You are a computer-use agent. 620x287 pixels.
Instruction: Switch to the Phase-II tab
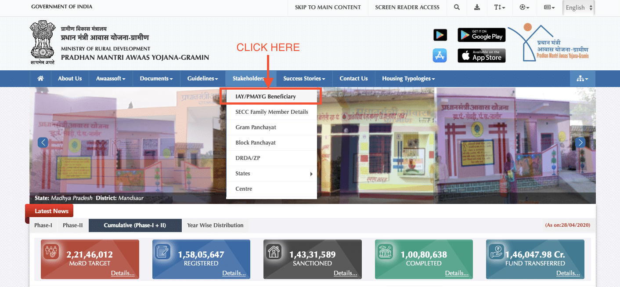coord(72,225)
